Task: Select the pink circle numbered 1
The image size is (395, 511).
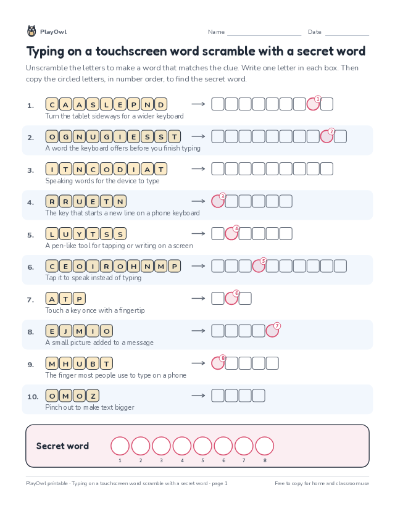Action: (x=313, y=104)
